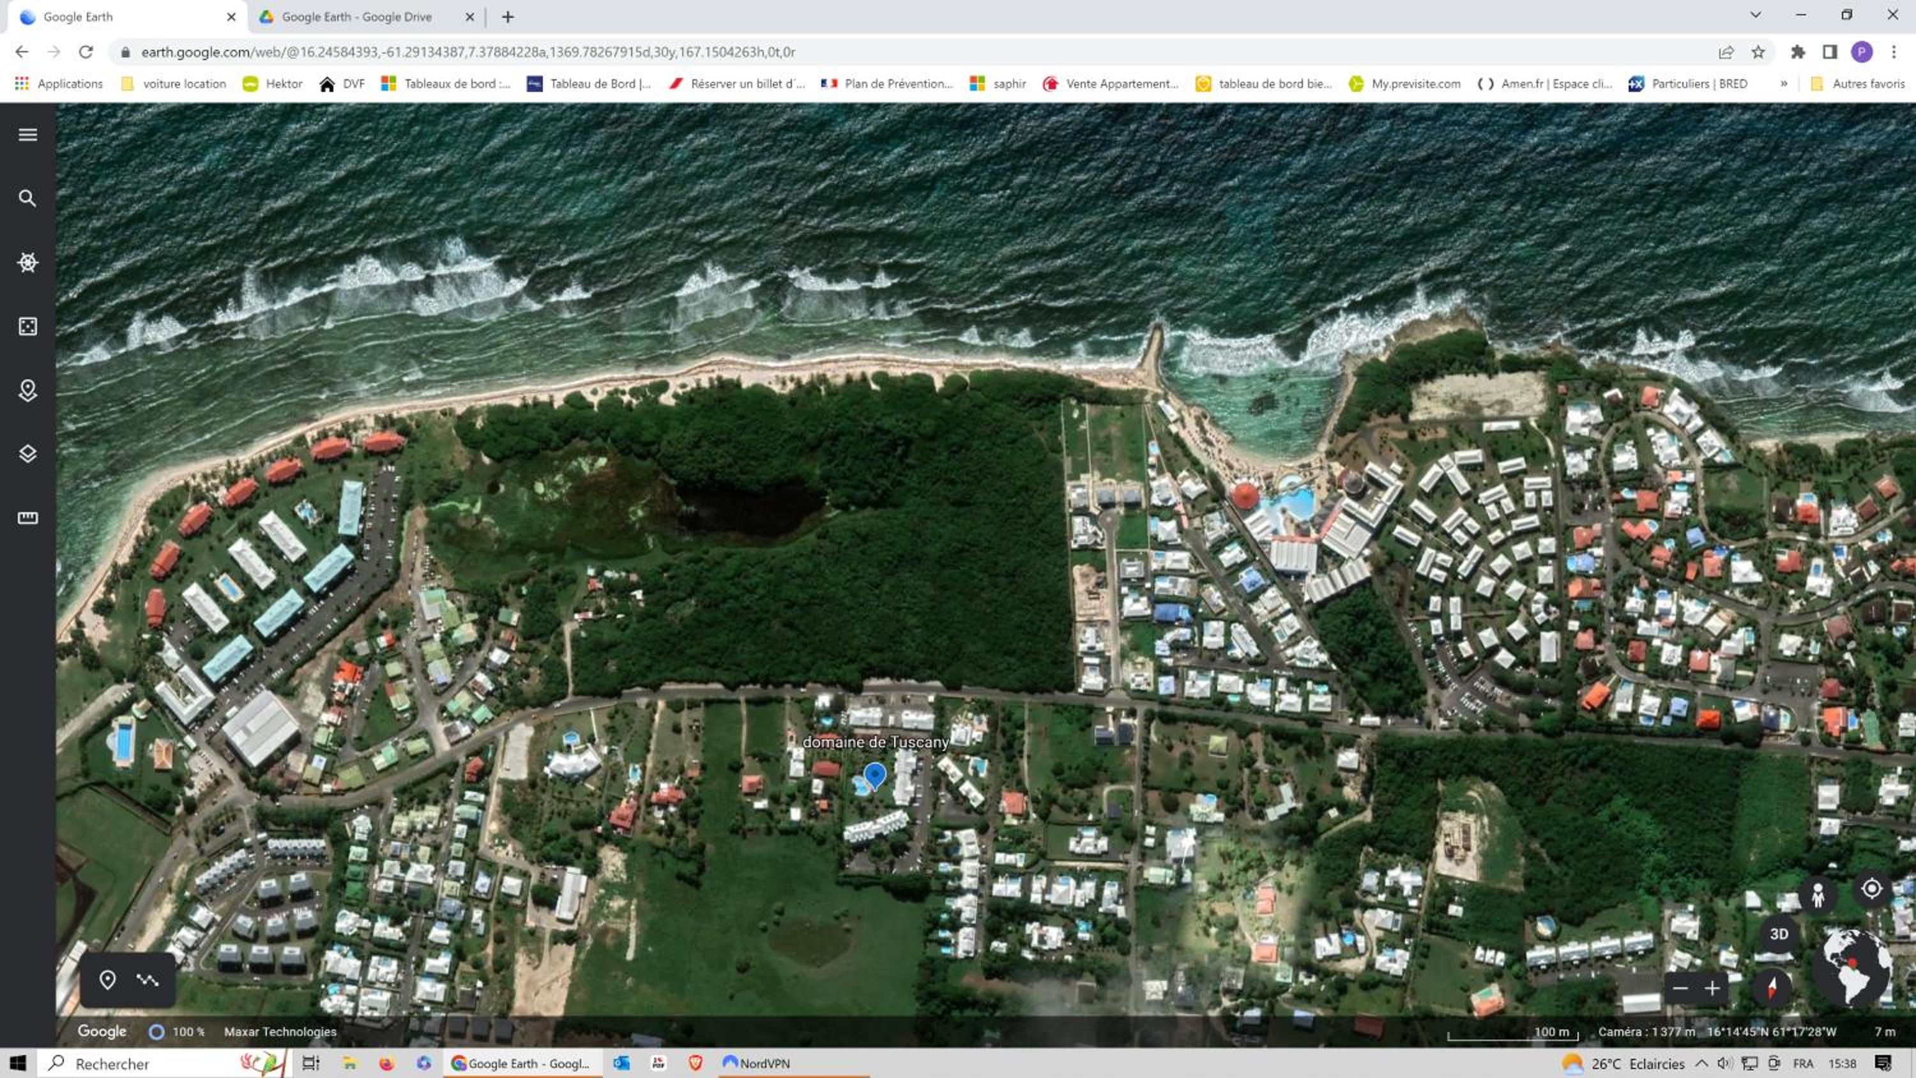
Task: Open the Hektor bookmark
Action: pyautogui.click(x=272, y=83)
